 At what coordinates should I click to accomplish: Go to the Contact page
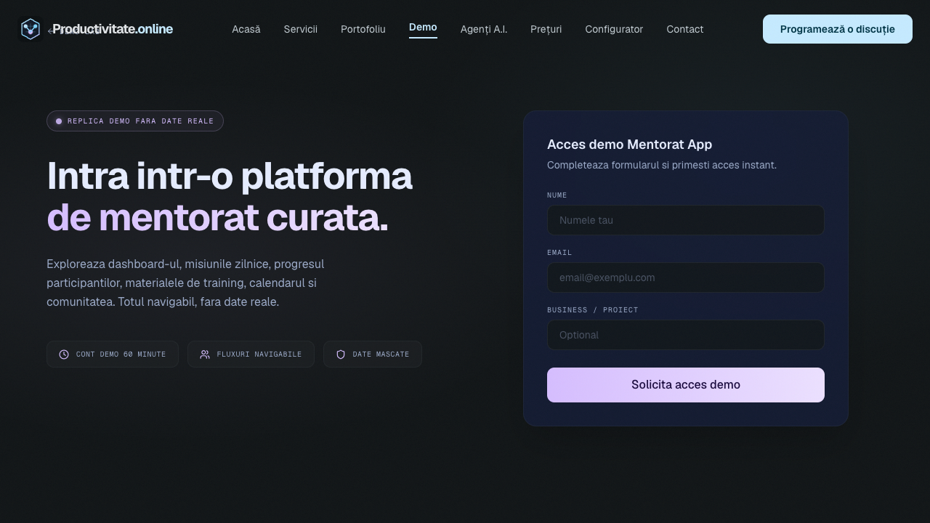685,29
